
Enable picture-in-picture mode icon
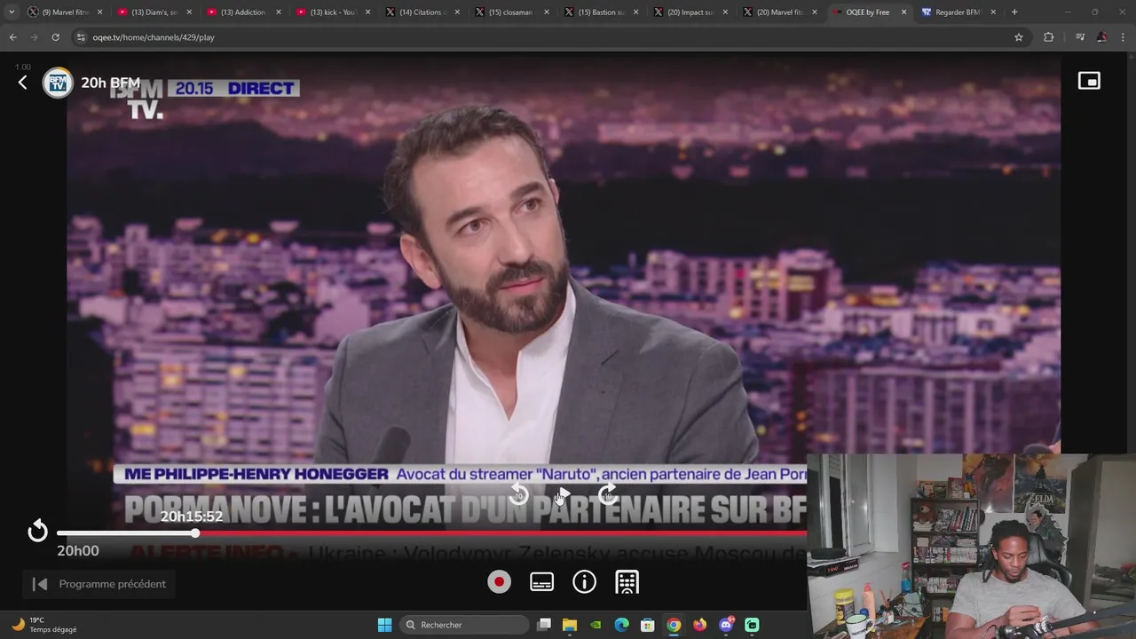[x=1089, y=81]
